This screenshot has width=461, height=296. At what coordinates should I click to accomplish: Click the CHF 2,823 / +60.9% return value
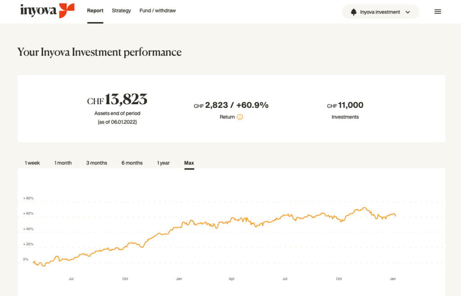click(231, 105)
